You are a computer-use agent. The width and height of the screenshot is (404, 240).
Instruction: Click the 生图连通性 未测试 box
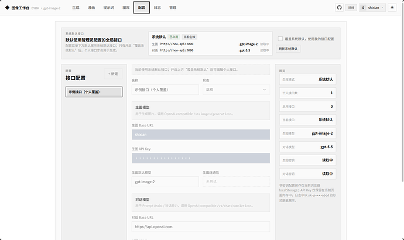click(x=237, y=181)
